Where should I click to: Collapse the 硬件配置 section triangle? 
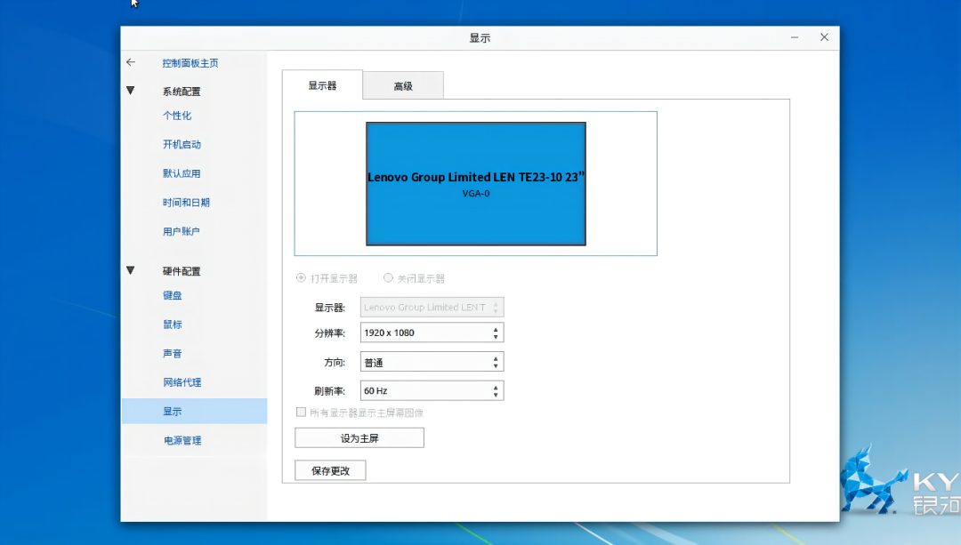[x=131, y=270]
